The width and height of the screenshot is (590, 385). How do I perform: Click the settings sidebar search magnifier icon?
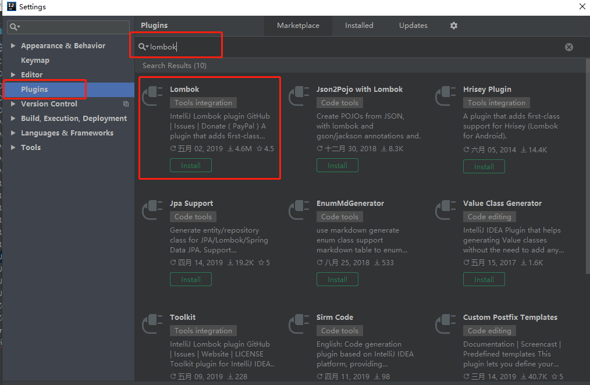[15, 27]
